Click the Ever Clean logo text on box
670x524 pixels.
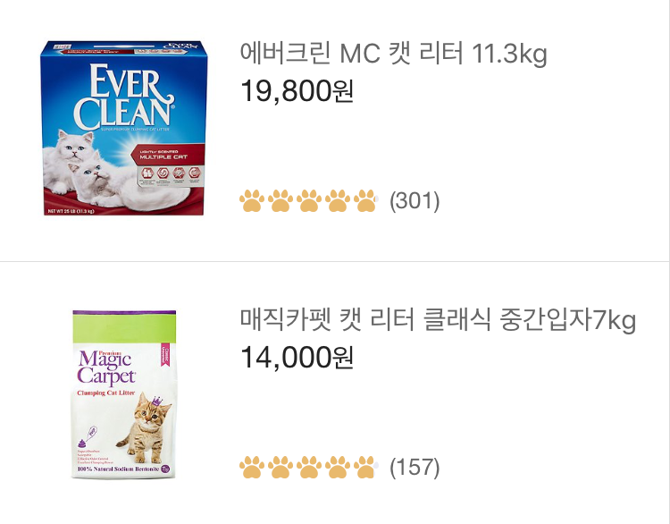click(x=121, y=96)
